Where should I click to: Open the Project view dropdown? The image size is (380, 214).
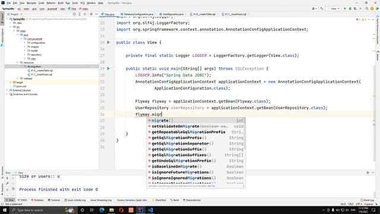coord(15,14)
